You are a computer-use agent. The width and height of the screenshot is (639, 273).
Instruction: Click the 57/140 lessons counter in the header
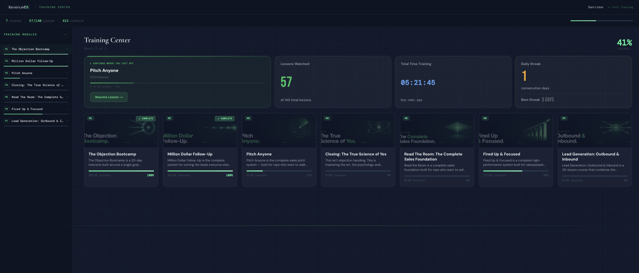pos(42,21)
